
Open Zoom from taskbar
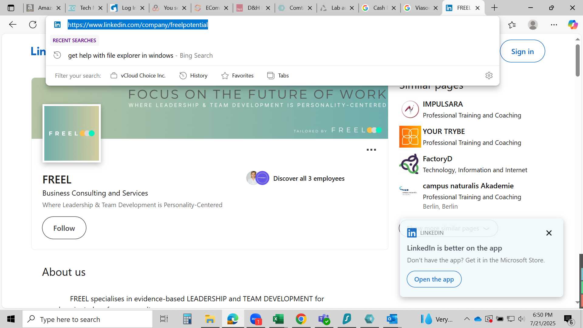tap(256, 319)
